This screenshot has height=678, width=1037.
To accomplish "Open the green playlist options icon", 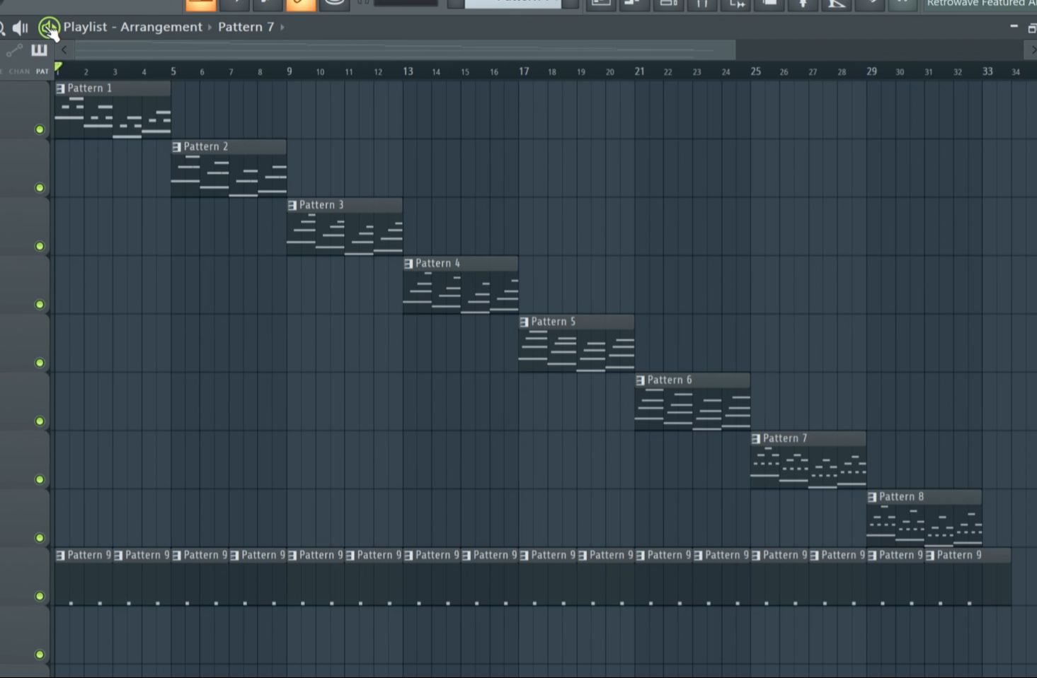I will pyautogui.click(x=48, y=28).
